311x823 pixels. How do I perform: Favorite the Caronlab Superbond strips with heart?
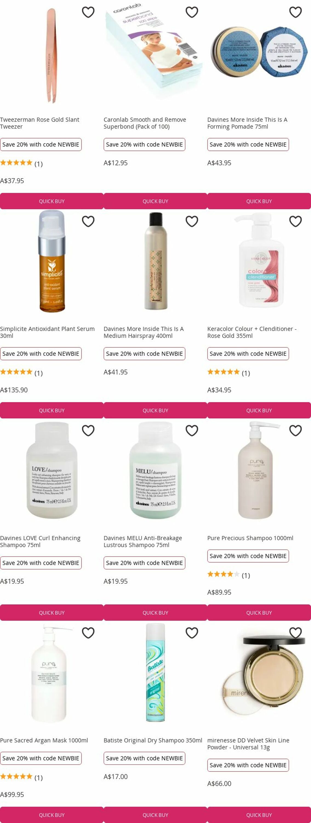pyautogui.click(x=192, y=12)
